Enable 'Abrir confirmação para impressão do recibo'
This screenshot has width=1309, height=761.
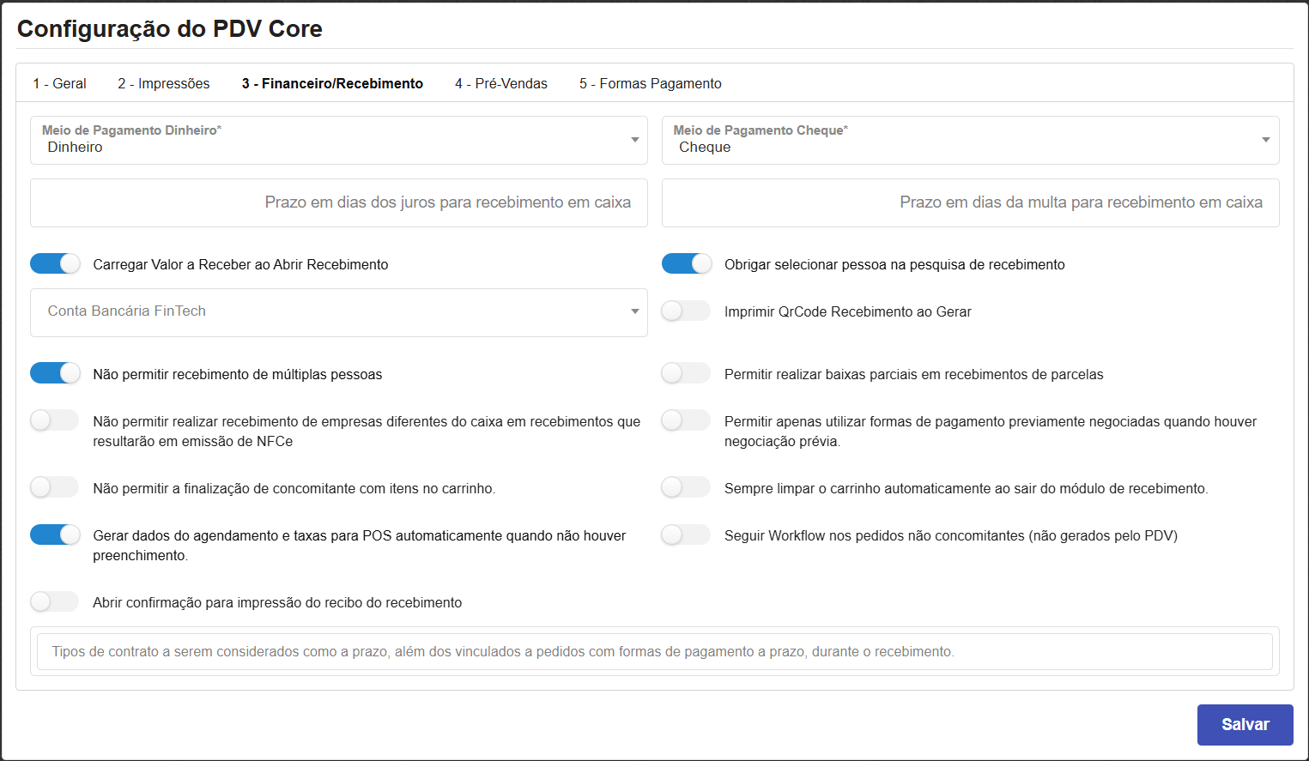pyautogui.click(x=54, y=601)
